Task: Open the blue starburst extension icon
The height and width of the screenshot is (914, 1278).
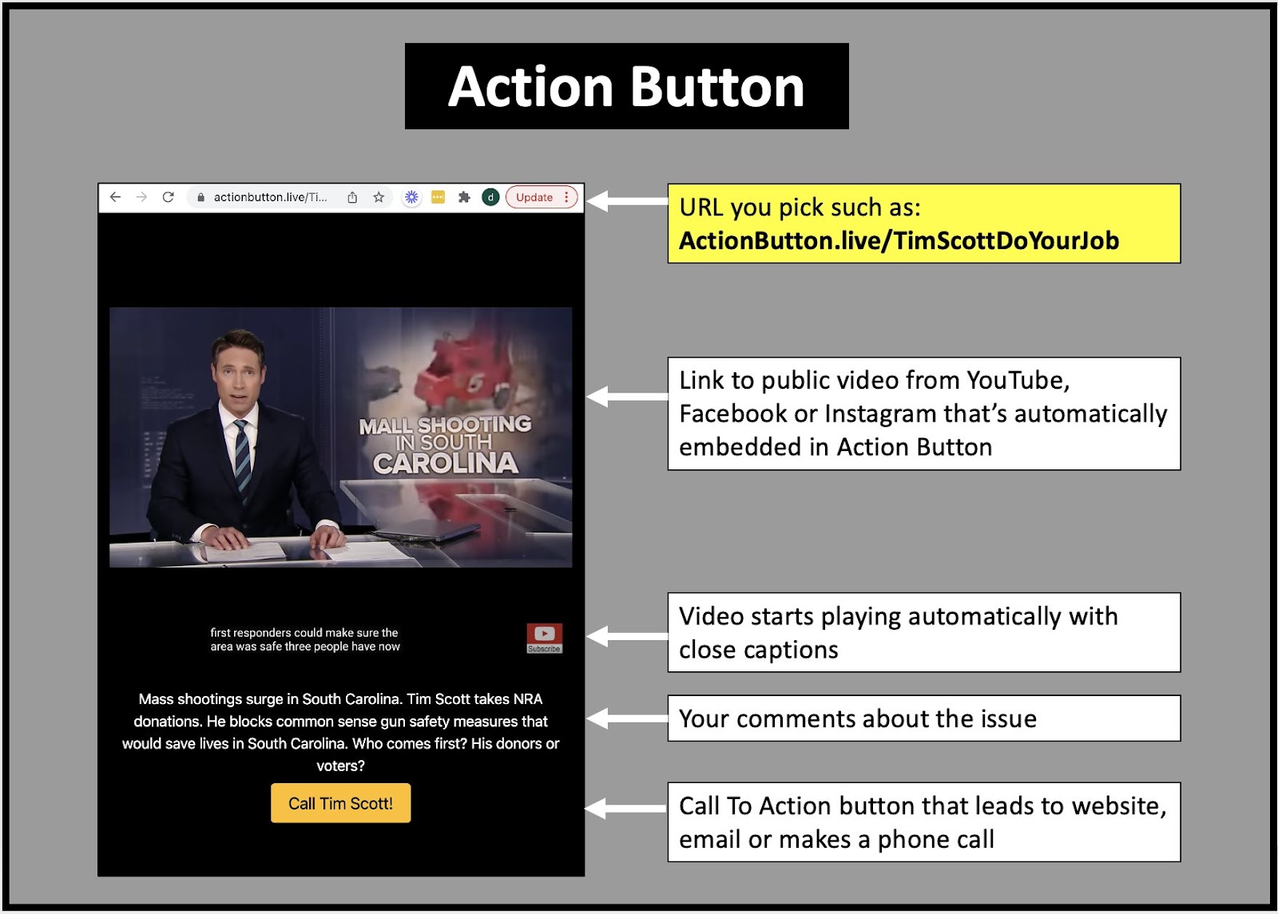Action: pos(411,197)
